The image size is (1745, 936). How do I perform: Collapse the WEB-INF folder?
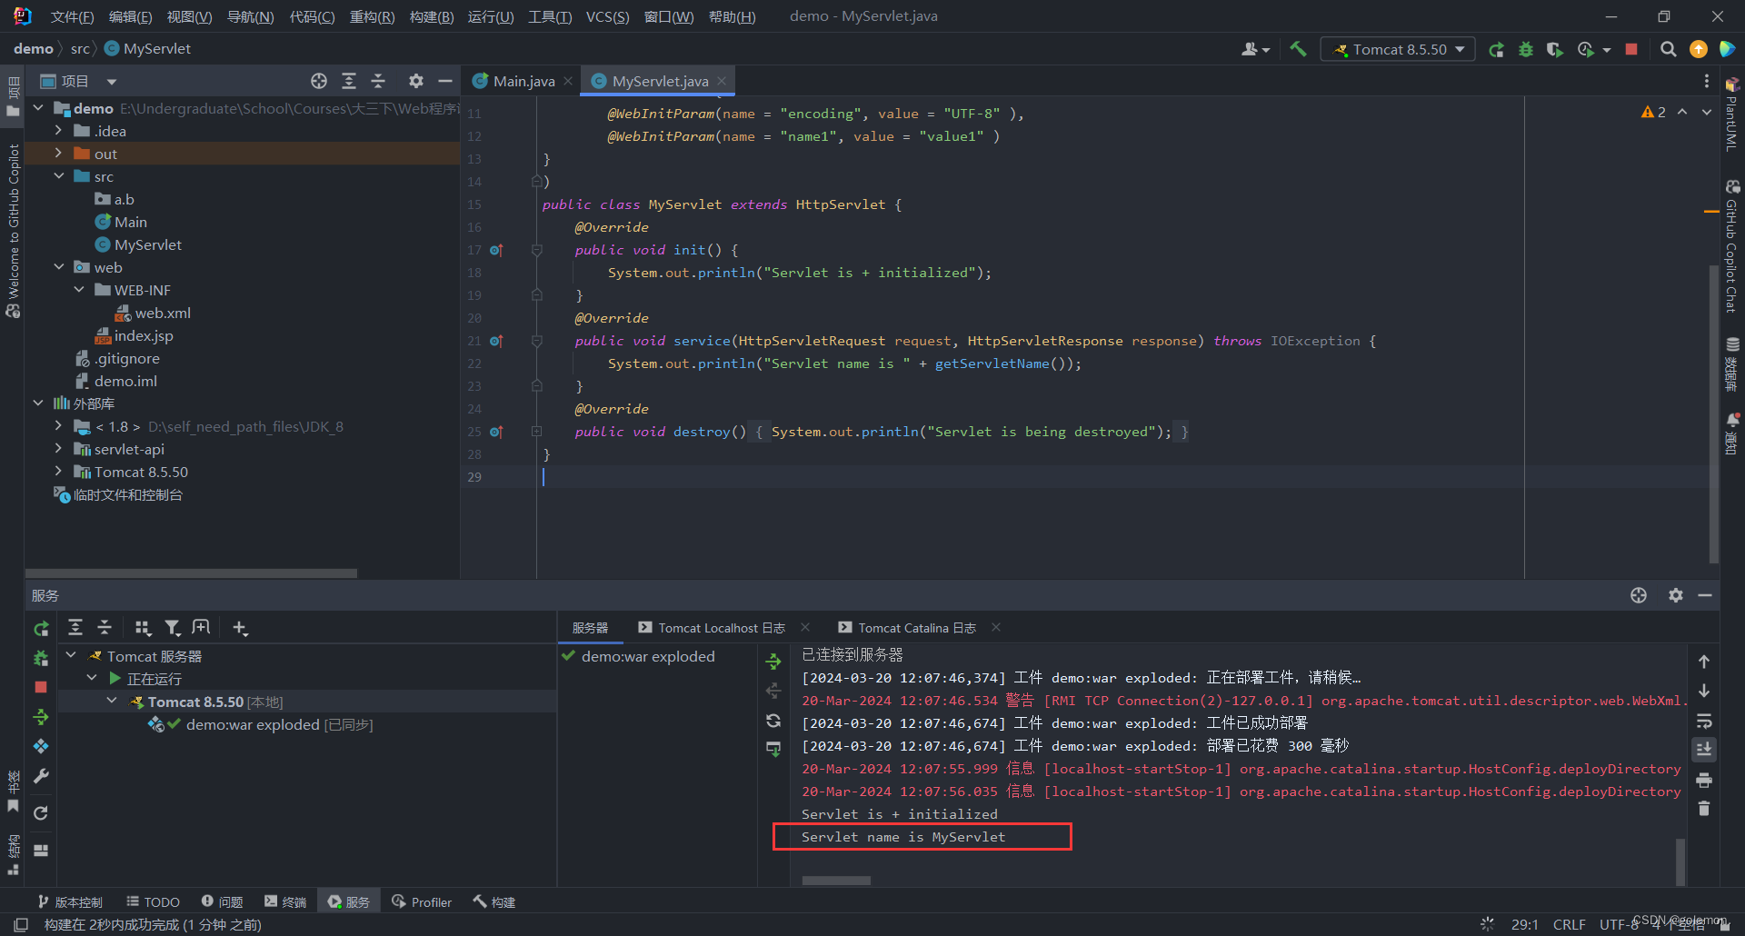coord(79,290)
